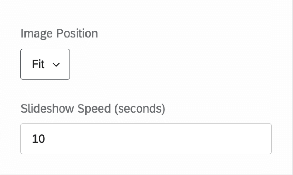Click the word Speed in the label
The image size is (293, 175).
(x=94, y=109)
